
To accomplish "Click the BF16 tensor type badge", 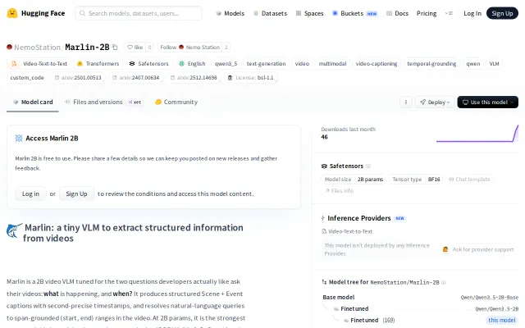I will coord(434,180).
